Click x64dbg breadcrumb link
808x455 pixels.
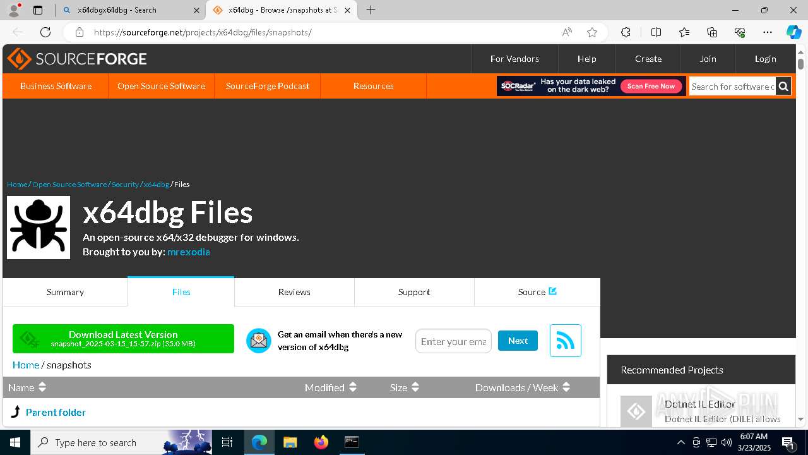click(x=156, y=185)
